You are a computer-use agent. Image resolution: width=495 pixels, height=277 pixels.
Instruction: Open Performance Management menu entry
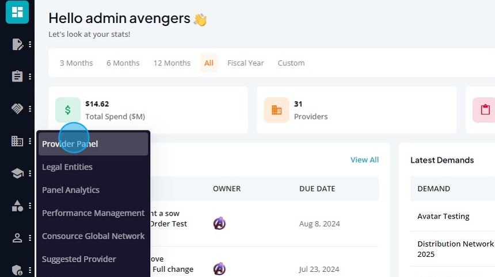click(x=93, y=213)
